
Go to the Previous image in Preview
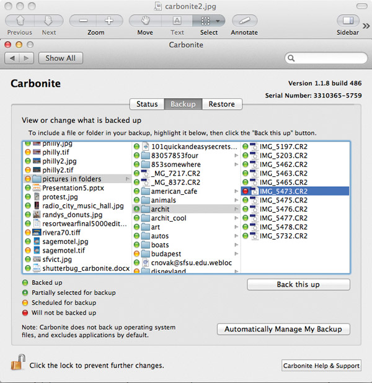click(20, 20)
